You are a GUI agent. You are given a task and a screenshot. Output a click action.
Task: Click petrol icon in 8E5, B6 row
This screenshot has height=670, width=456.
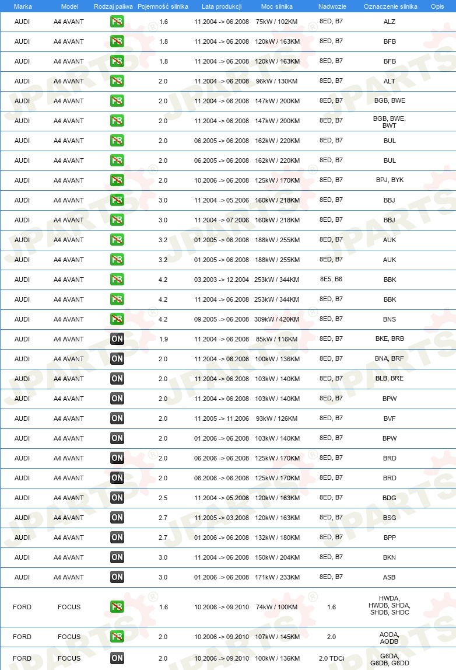tap(117, 280)
